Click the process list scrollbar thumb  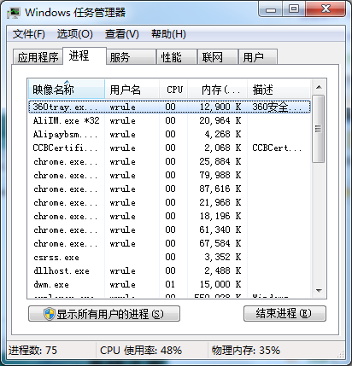click(319, 129)
